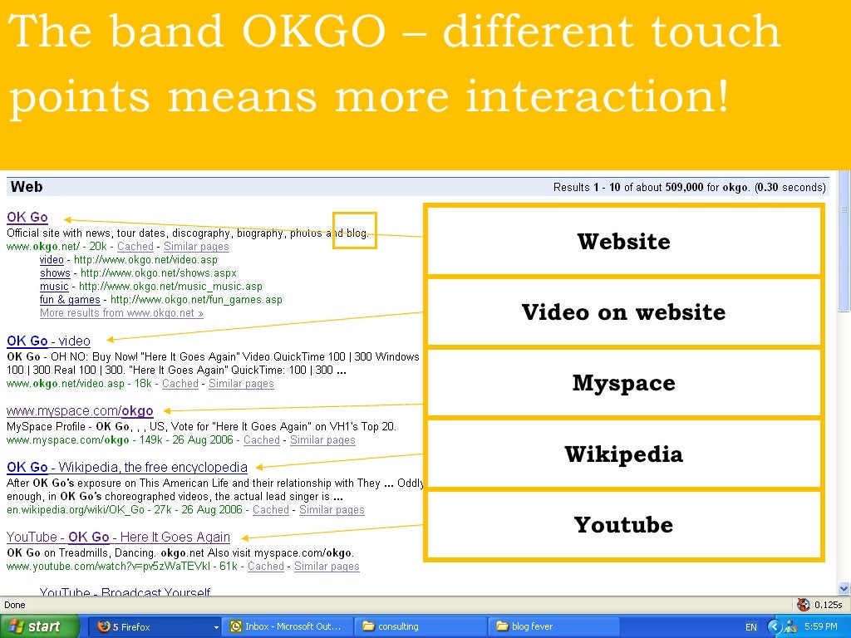Screen dimensions: 851x638
Task: Open the music sitelink under okgo.net
Action: click(54, 286)
